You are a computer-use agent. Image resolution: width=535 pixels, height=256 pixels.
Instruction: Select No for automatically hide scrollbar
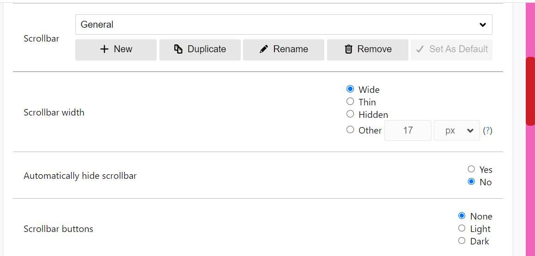tap(471, 182)
